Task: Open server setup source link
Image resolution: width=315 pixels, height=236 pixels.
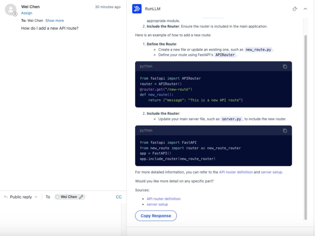Action: click(x=157, y=204)
